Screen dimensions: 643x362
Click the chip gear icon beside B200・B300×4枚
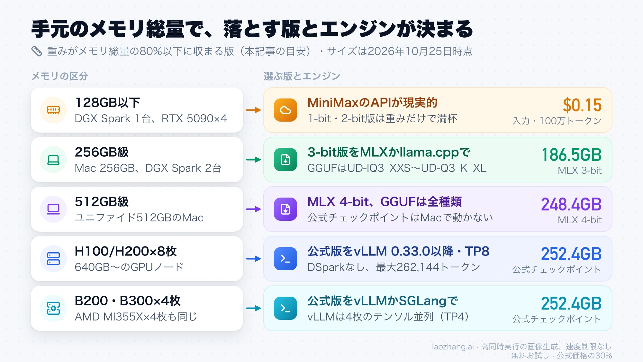[53, 308]
